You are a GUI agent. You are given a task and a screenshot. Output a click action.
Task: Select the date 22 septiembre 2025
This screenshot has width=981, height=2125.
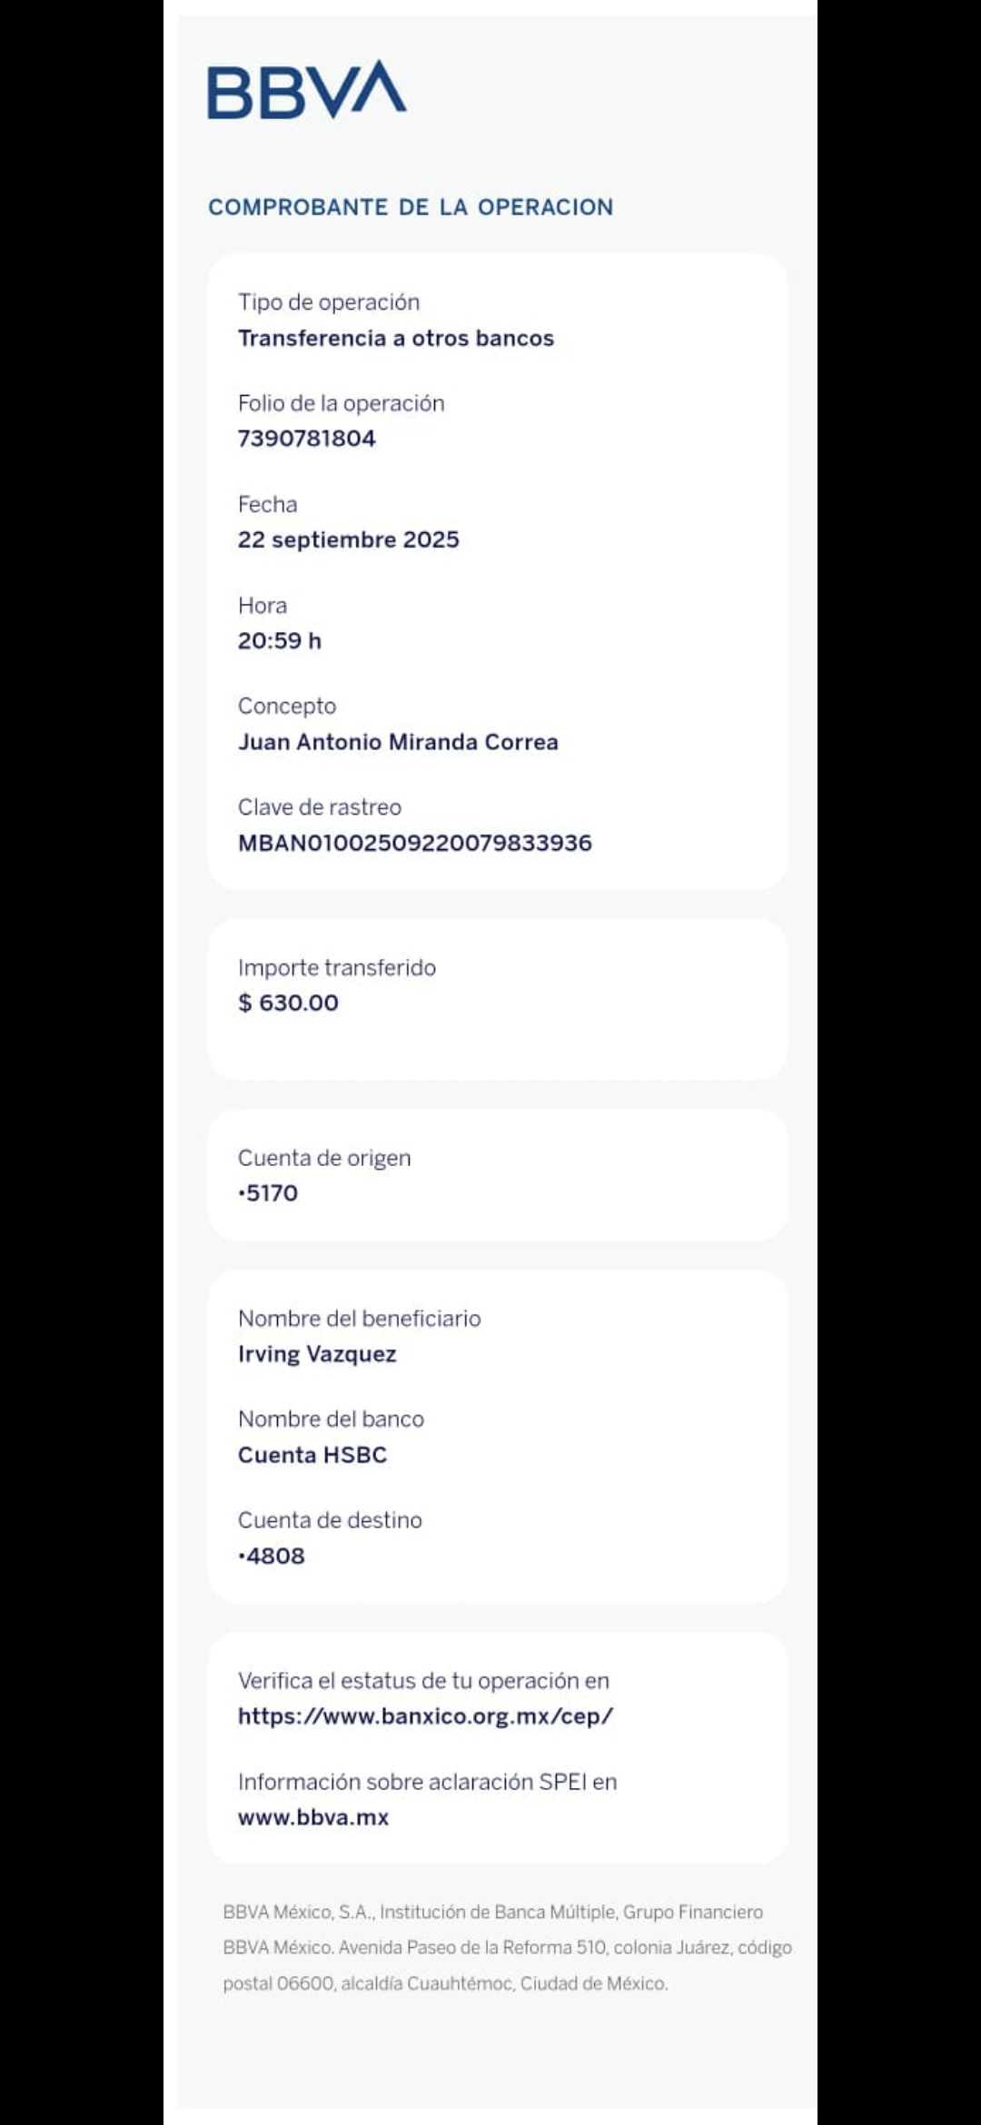(x=349, y=539)
